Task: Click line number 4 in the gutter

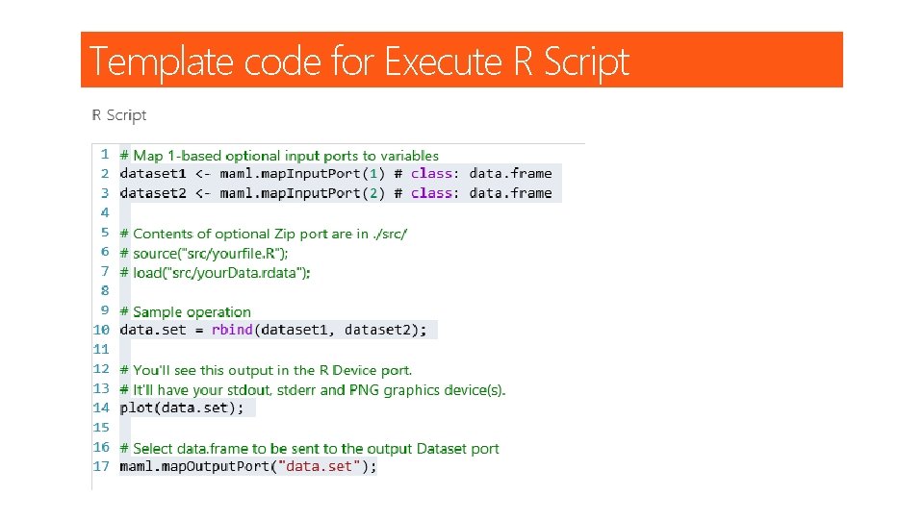Action: 104,212
